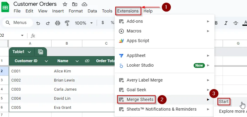The height and width of the screenshot is (117, 247).
Task: Format as currency with dollar icon
Action: point(103,23)
